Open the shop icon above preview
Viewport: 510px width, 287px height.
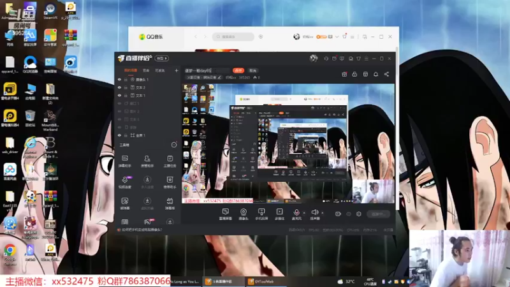pyautogui.click(x=365, y=74)
